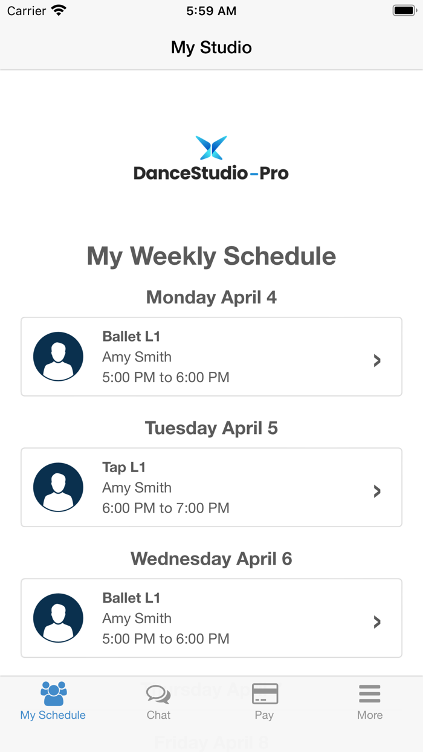423x752 pixels.
Task: Expand Monday's Ballet L1 class details chevron
Action: coord(377,360)
